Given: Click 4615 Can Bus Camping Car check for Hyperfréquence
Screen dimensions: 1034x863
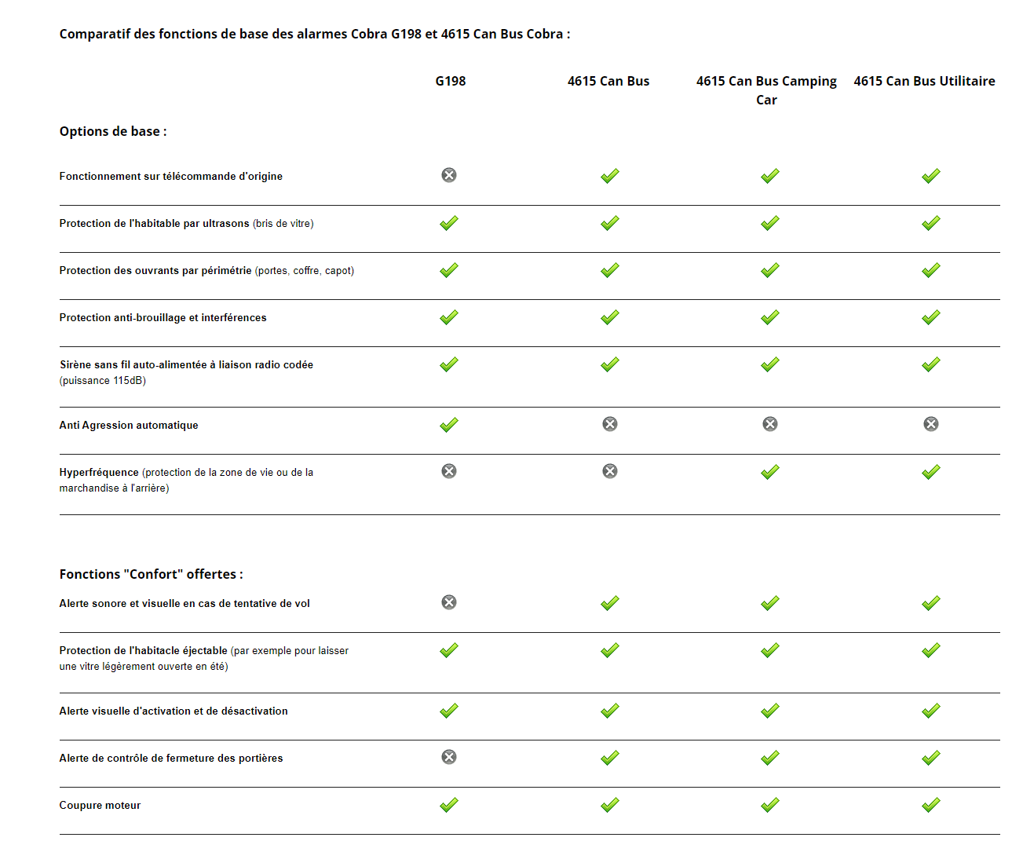Looking at the screenshot, I should pyautogui.click(x=770, y=472).
